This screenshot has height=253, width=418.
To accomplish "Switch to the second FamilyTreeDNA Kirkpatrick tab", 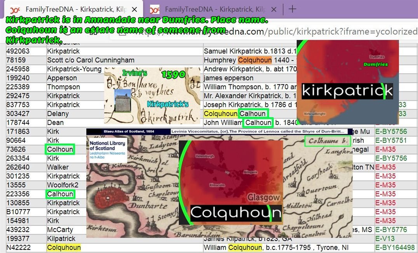I will pyautogui.click(x=213, y=10).
